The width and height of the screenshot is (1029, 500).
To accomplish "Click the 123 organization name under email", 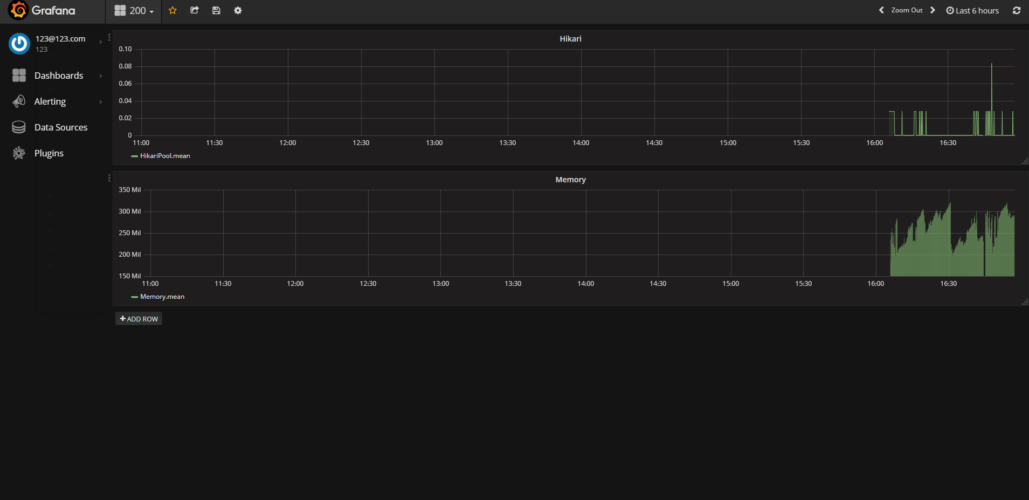I will click(x=42, y=49).
